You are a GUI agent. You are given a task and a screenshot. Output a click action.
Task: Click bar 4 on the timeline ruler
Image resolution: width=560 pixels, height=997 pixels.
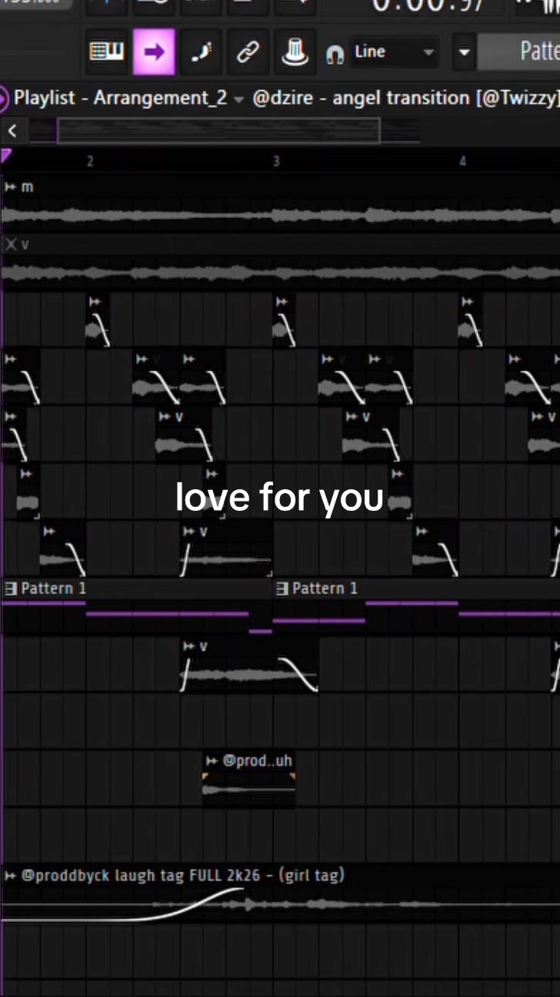(462, 161)
